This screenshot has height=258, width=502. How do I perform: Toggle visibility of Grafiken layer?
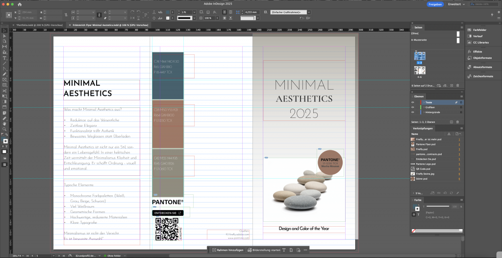coord(413,107)
